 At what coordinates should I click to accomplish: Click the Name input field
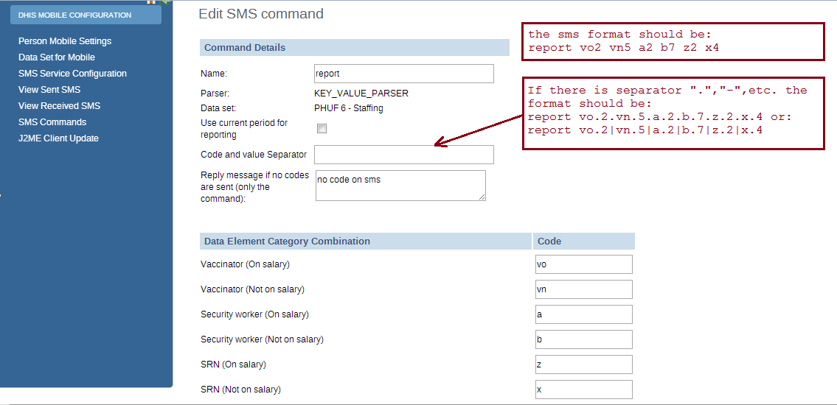pyautogui.click(x=403, y=74)
